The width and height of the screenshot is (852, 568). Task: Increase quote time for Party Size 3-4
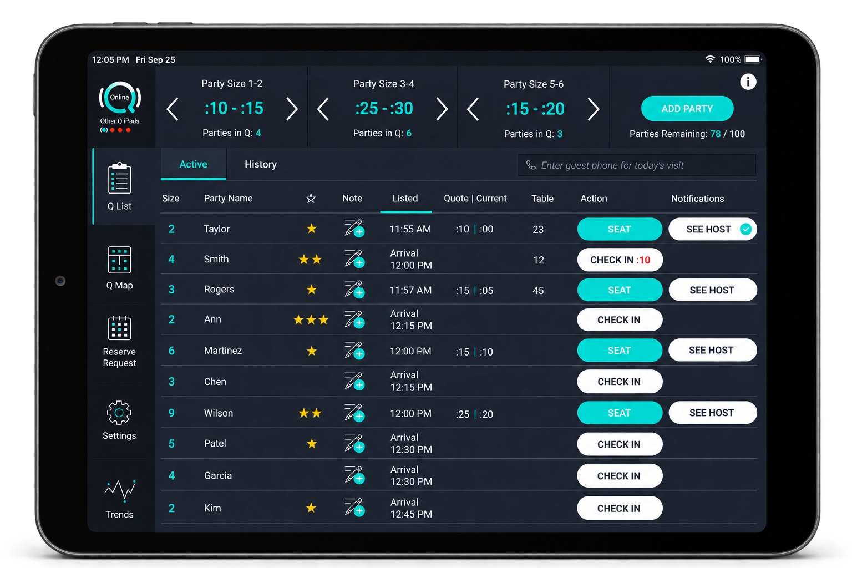[442, 109]
